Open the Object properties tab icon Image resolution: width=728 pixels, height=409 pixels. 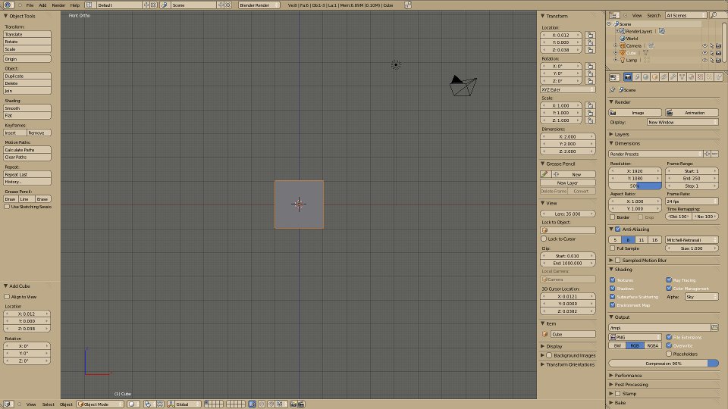[654, 77]
